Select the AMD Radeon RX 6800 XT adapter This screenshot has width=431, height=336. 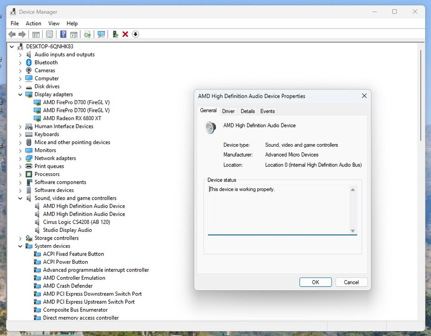[x=72, y=118]
